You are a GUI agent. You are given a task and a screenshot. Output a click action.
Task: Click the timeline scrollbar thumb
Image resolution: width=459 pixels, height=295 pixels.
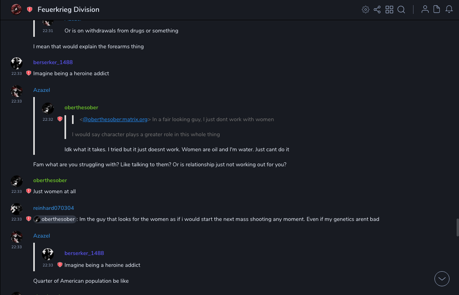[457, 228]
